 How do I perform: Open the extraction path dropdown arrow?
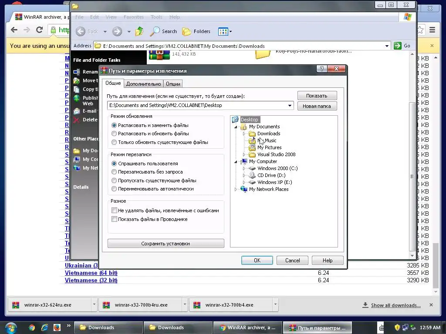pyautogui.click(x=290, y=105)
